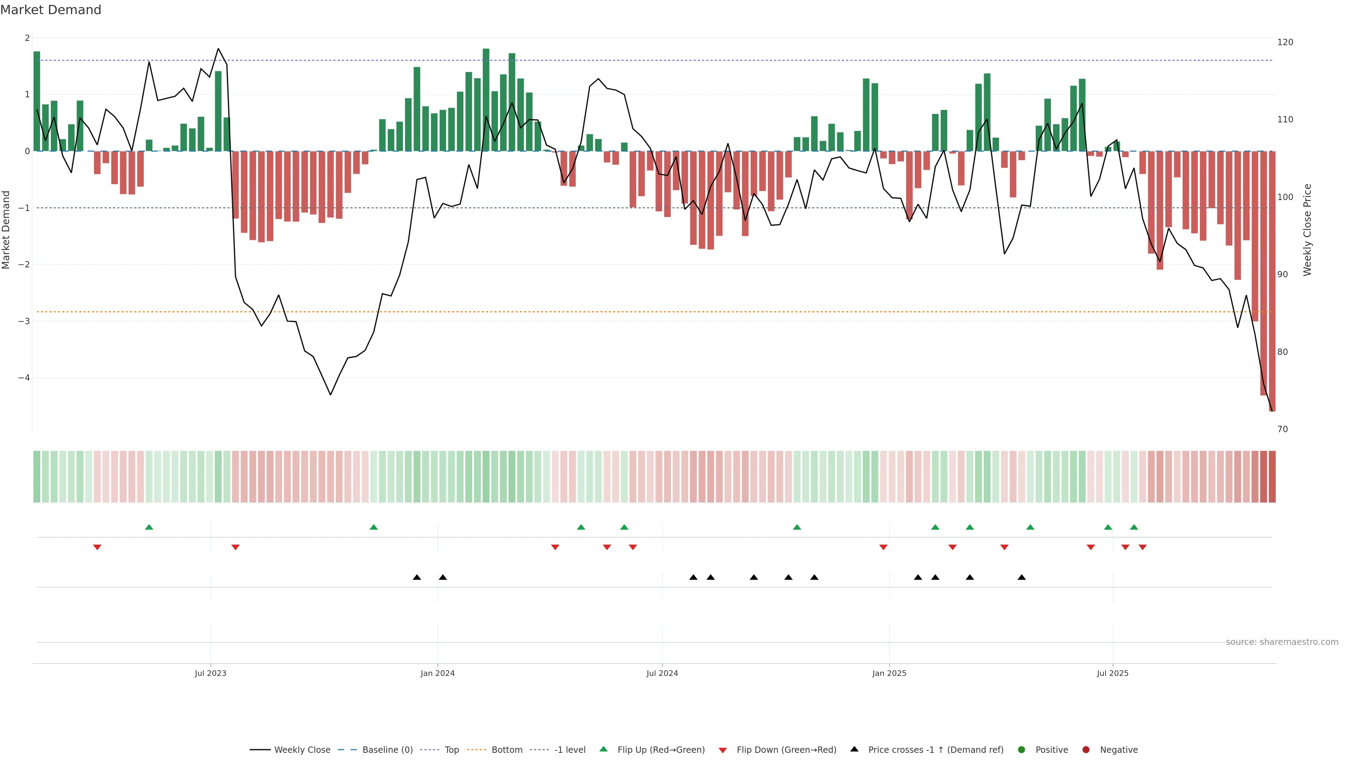Click the first green heatmap cell at far left
Viewport: 1356px width, 762px height.
37,477
